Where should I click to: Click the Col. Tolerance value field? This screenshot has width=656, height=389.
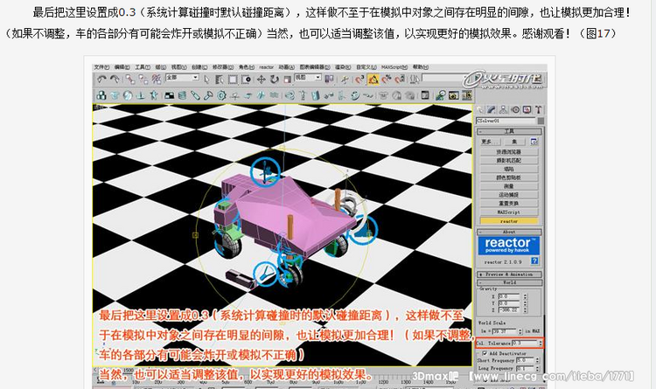(x=525, y=343)
